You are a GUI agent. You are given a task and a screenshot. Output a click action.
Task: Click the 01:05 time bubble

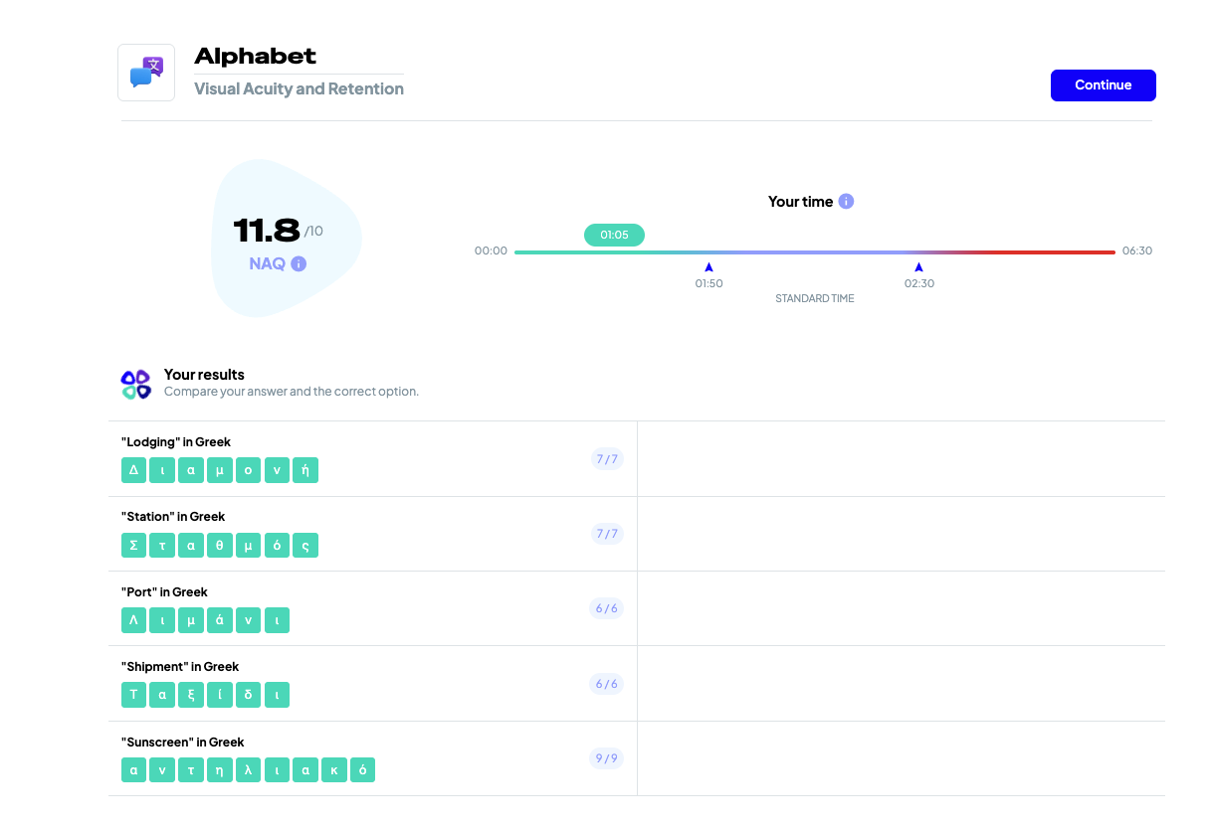[x=614, y=235]
